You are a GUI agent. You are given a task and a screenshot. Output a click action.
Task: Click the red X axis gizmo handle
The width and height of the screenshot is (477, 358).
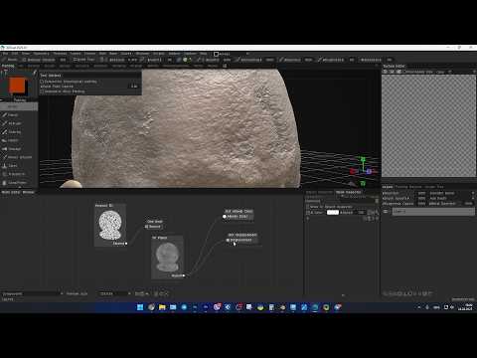353,171
